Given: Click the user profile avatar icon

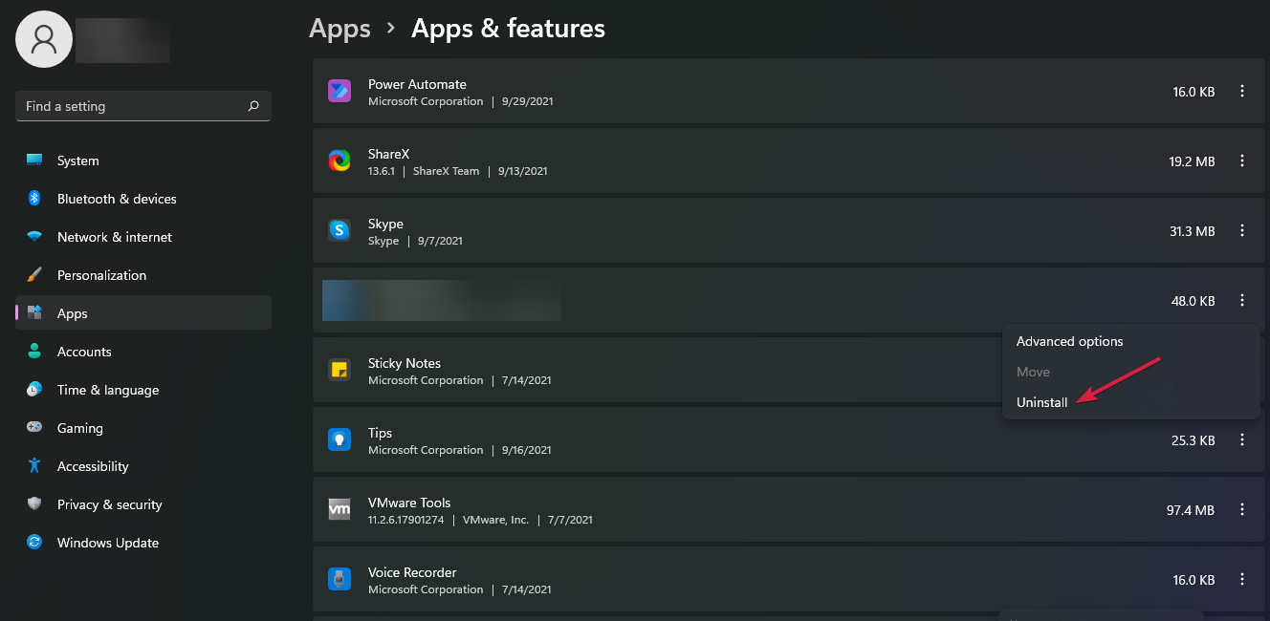Looking at the screenshot, I should coord(43,39).
